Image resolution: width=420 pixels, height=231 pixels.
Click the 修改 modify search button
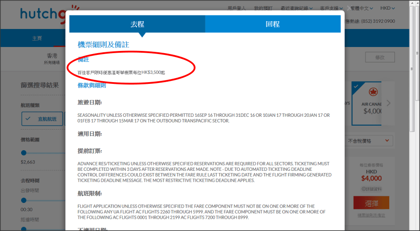coord(380,57)
